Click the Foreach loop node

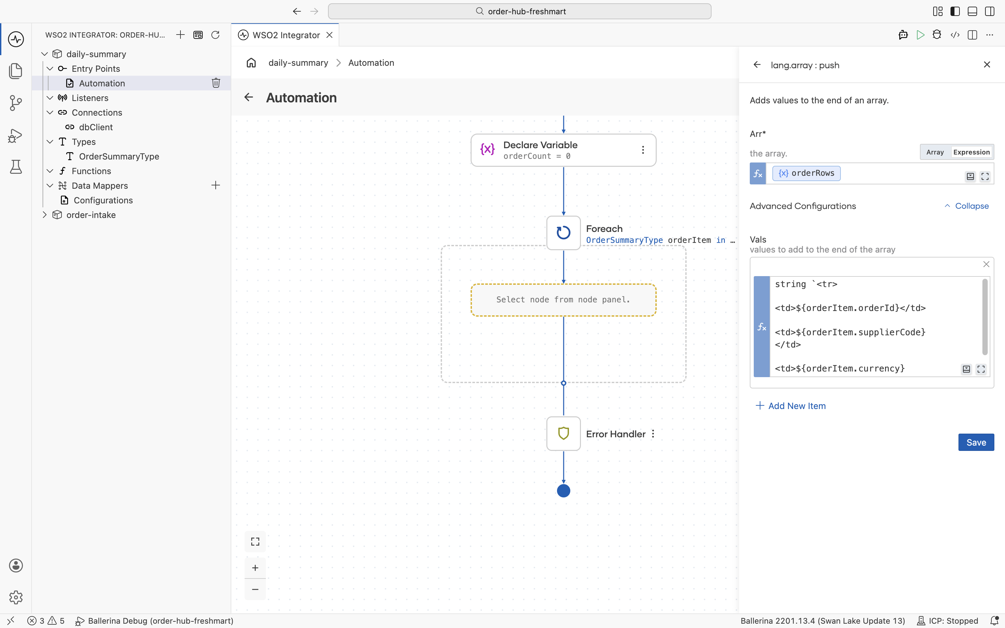[x=563, y=233]
